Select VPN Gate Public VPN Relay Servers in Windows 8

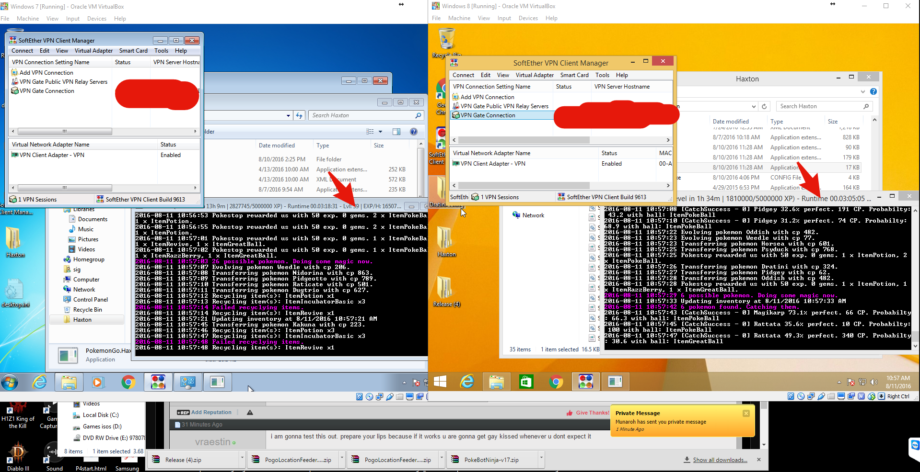[504, 106]
